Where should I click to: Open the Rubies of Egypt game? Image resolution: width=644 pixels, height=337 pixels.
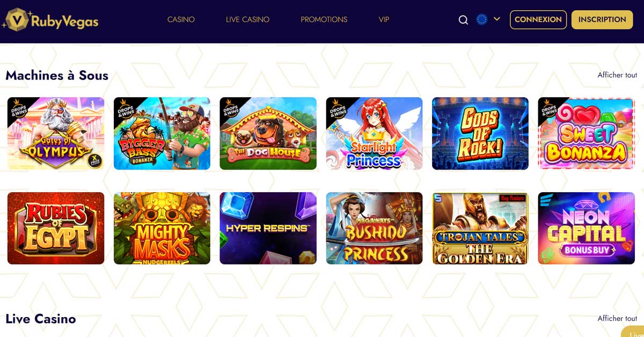tap(56, 228)
